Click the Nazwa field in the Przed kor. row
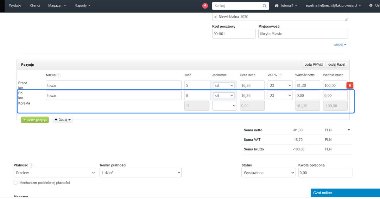The height and width of the screenshot is (199, 380). (x=114, y=85)
